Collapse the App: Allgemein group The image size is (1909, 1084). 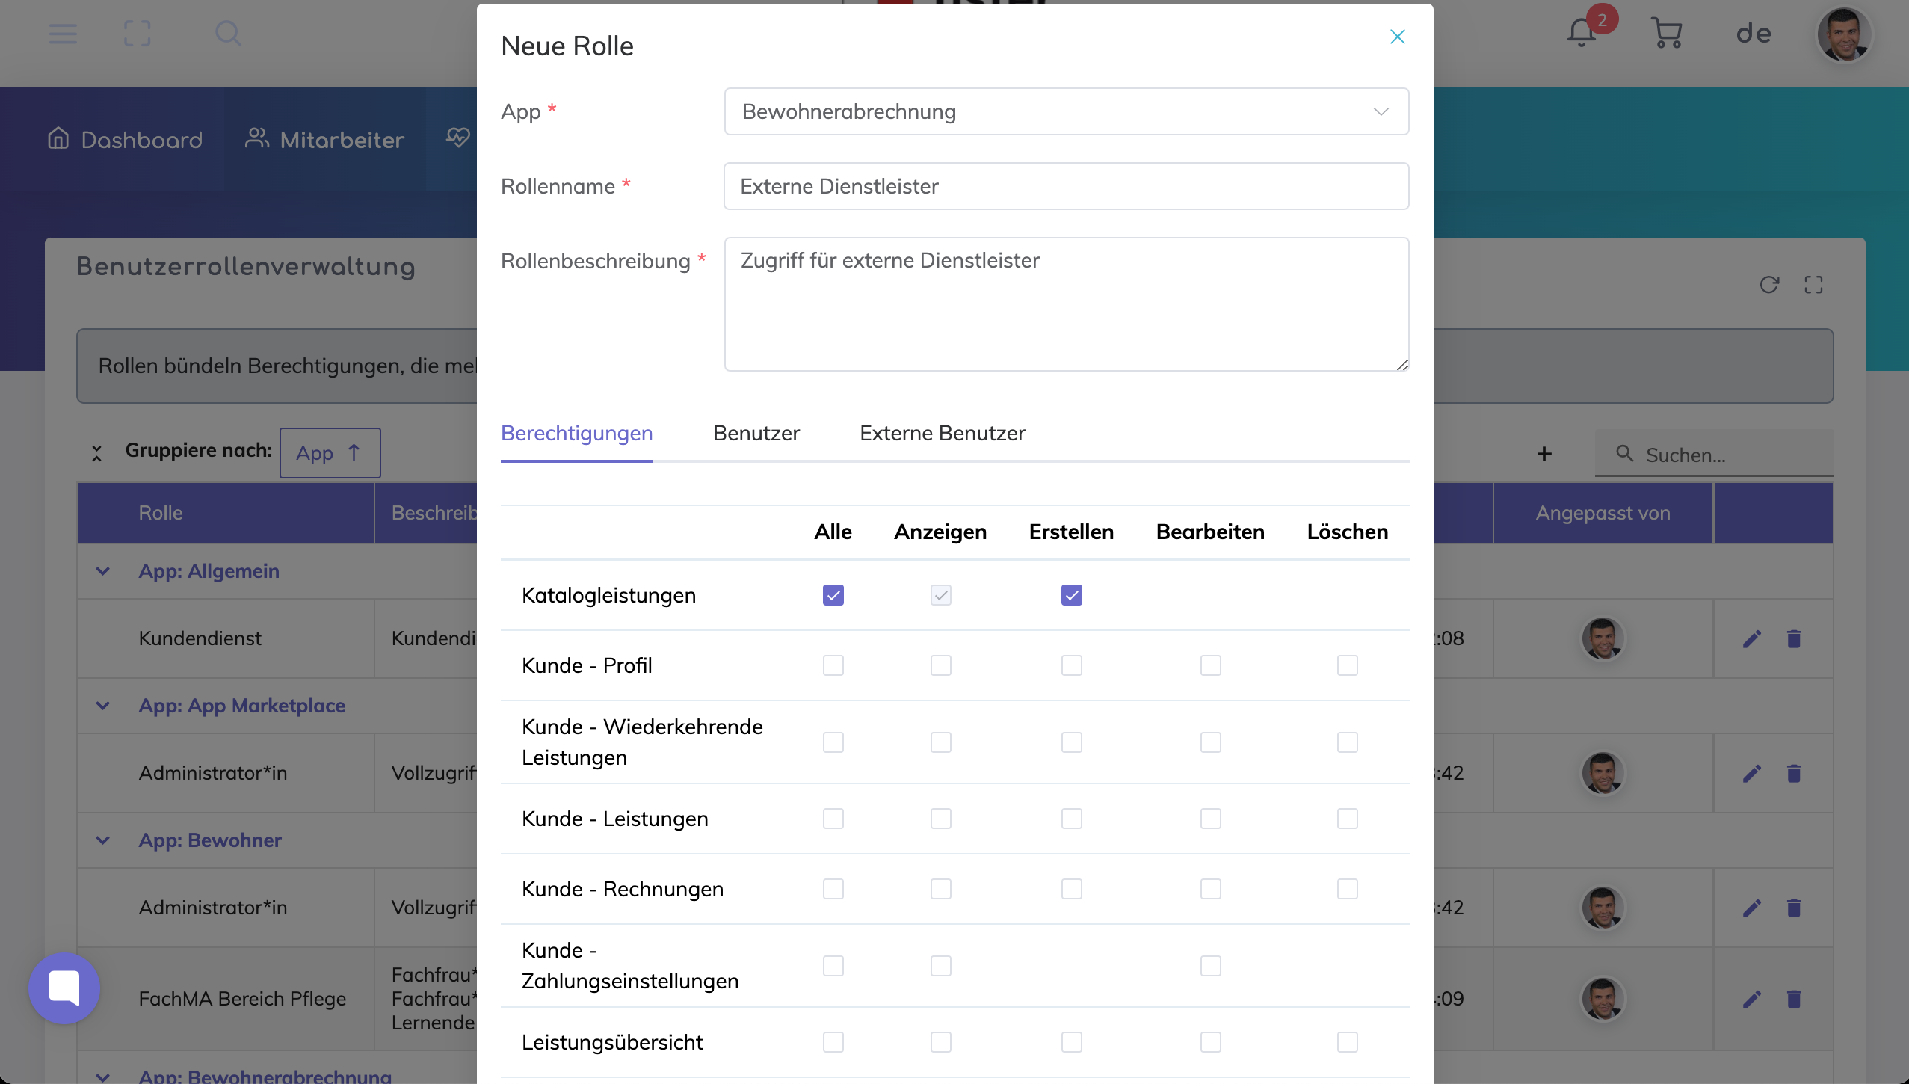click(x=103, y=571)
